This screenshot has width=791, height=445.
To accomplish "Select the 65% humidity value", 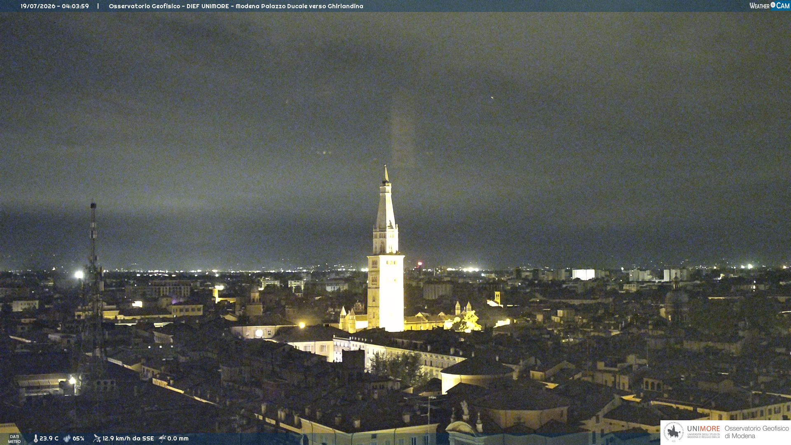I will (78, 438).
